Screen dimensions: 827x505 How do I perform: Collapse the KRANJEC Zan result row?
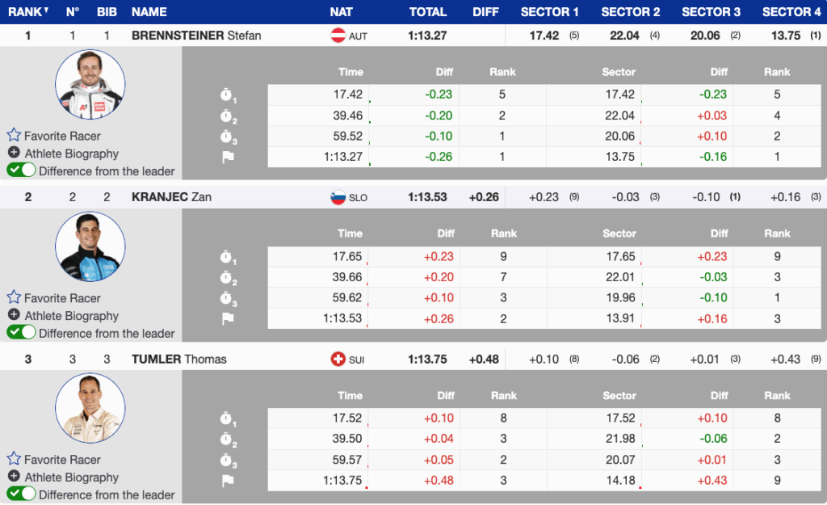(171, 197)
